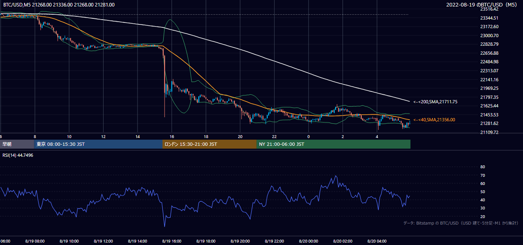
Task: Click RSI axis level 40
Action: tap(482, 200)
